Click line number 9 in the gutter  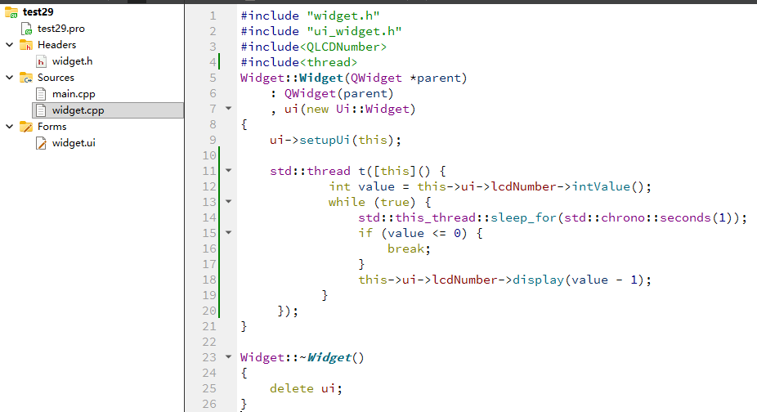(x=213, y=140)
